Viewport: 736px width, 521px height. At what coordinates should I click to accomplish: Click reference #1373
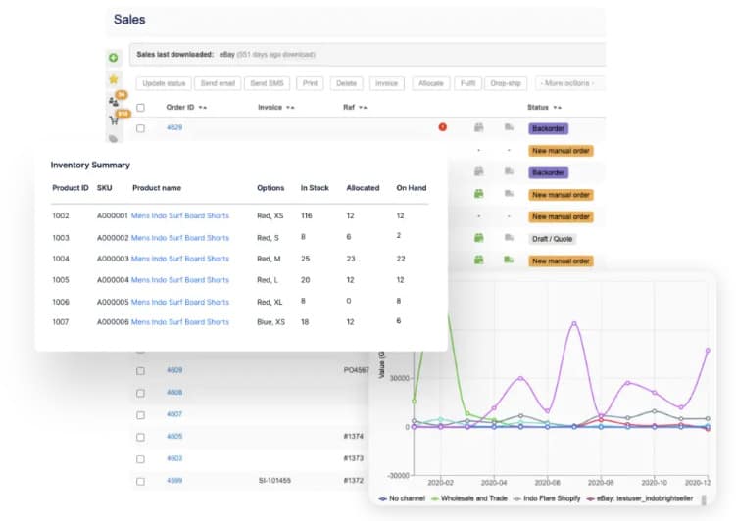354,458
